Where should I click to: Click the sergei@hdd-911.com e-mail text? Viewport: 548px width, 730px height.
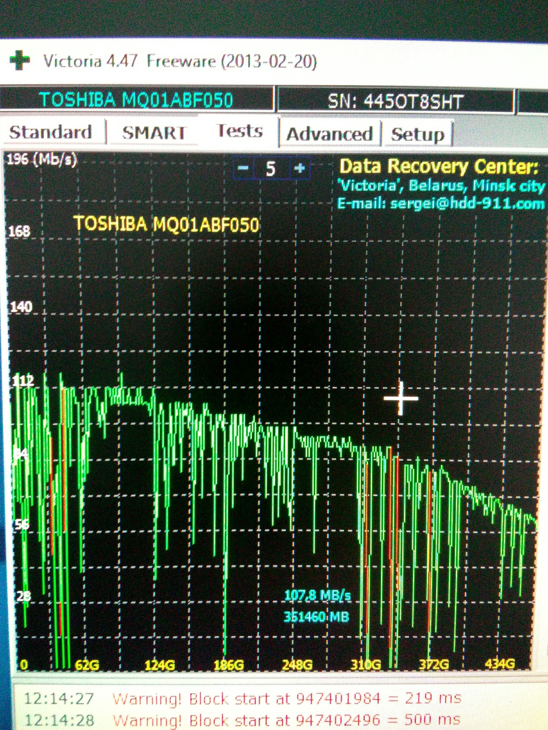pos(467,204)
